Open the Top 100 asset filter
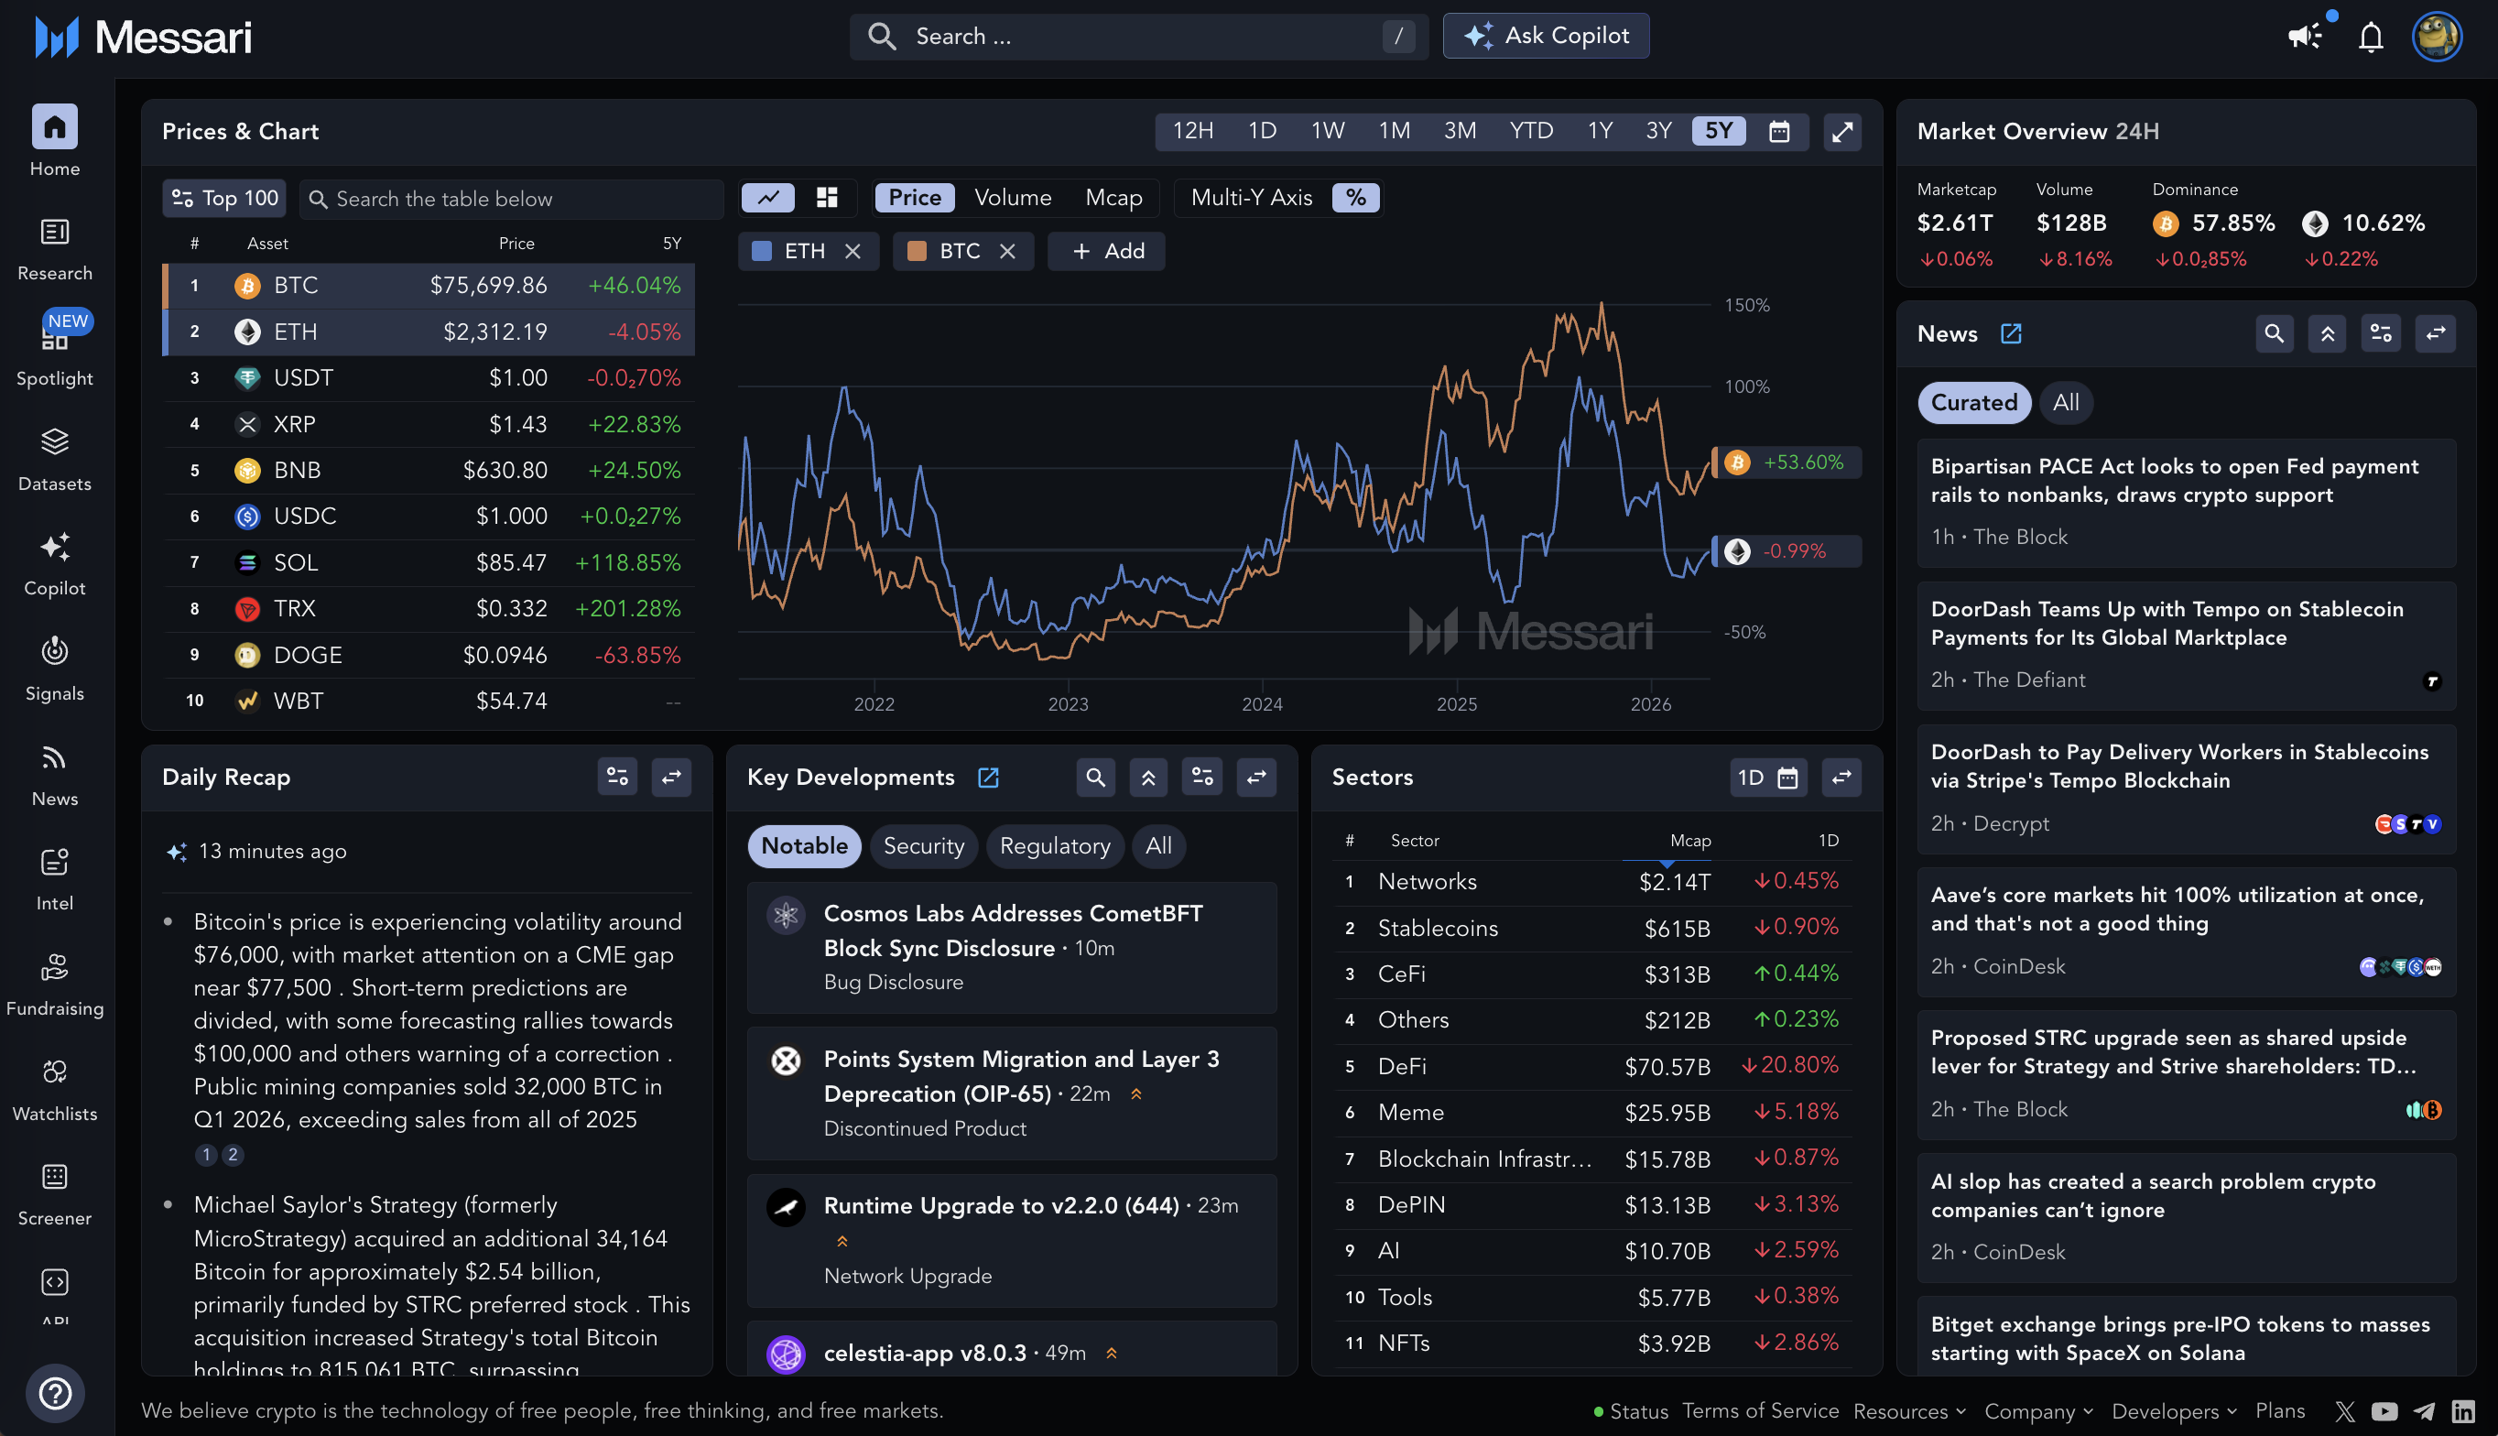The image size is (2498, 1436). coord(223,198)
